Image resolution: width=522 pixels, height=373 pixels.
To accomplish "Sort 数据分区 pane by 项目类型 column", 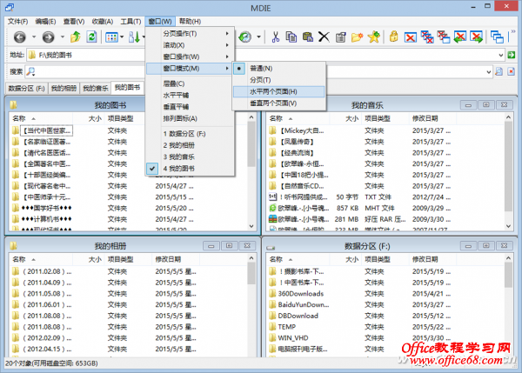I will (385, 259).
